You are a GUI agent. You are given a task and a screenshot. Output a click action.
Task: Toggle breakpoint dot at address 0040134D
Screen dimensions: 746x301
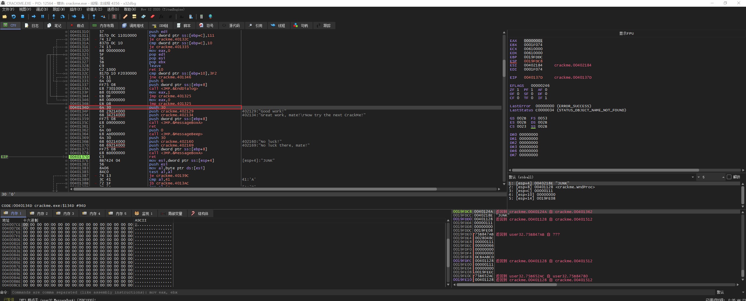[x=66, y=108]
